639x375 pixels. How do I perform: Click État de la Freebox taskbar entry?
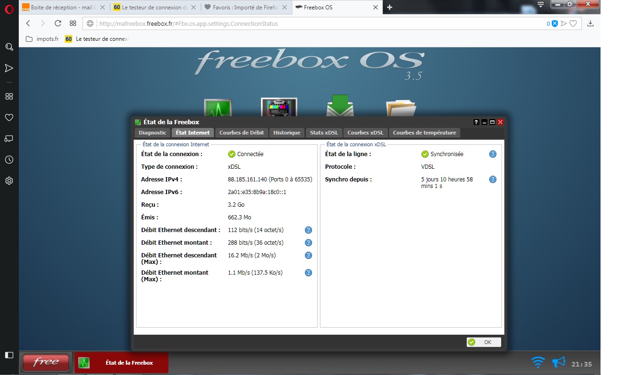121,362
